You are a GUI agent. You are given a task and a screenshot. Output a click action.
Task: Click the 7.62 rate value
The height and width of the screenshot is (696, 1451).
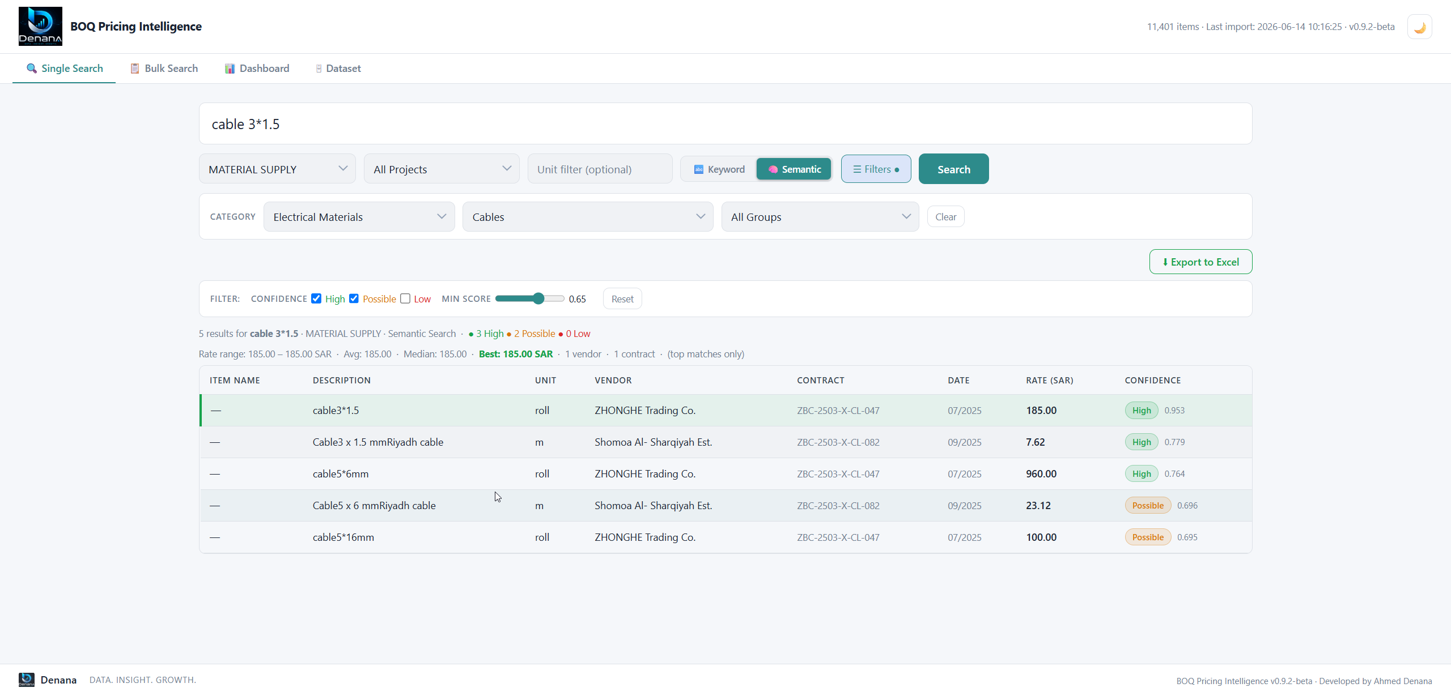click(x=1035, y=442)
